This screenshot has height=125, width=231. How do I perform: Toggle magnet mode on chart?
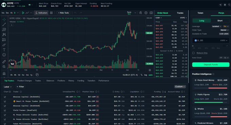pos(4,74)
